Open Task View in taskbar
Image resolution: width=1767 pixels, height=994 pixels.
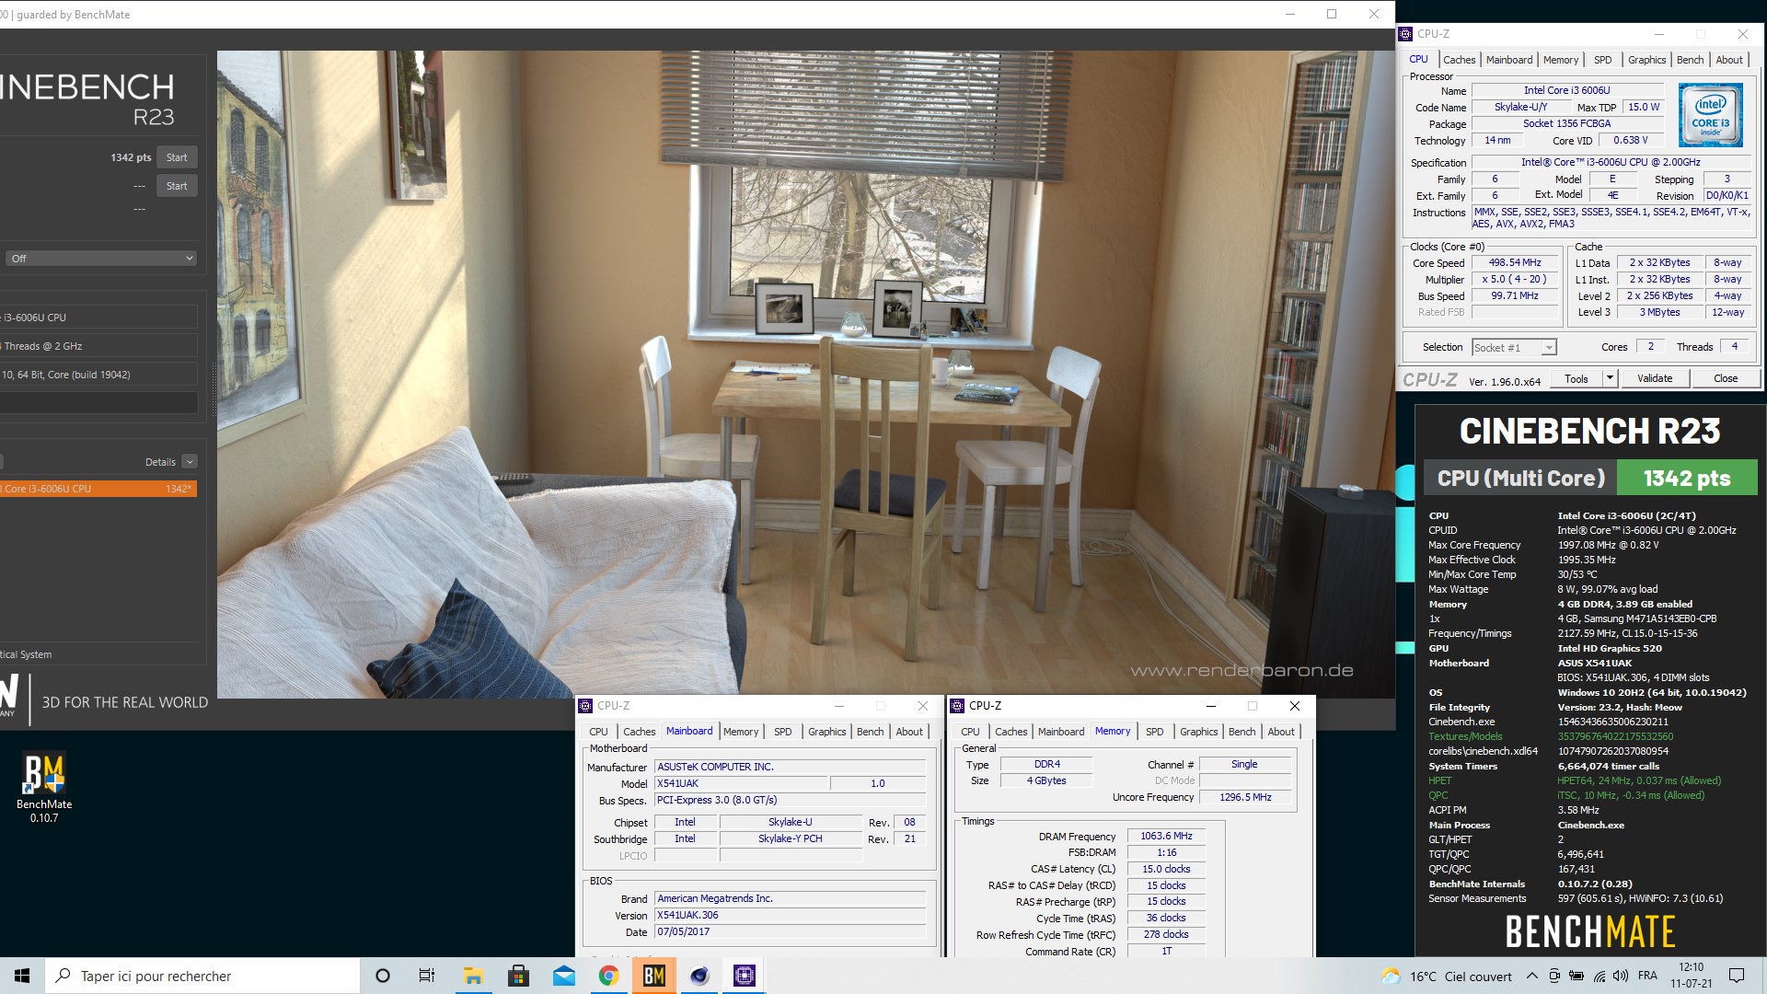(x=427, y=976)
